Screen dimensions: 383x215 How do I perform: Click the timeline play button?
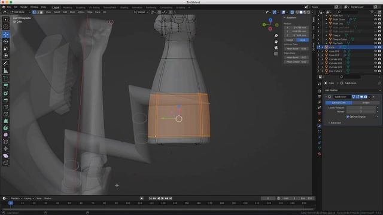(x=162, y=198)
